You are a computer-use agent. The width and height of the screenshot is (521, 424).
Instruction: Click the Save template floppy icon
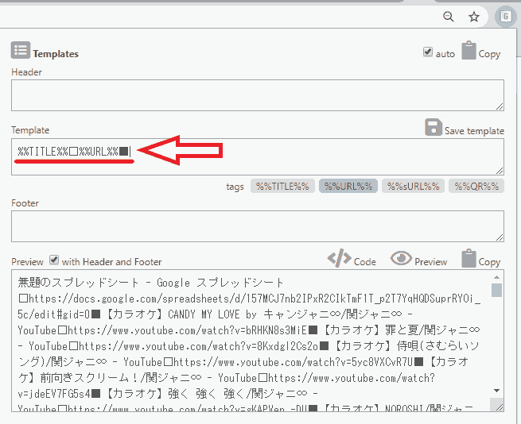point(434,127)
